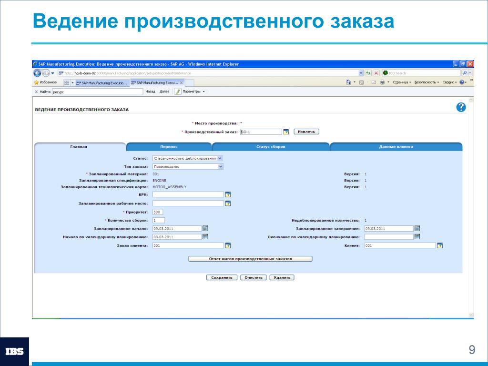Click the Извлечь button
The image size is (488, 366).
coord(306,132)
